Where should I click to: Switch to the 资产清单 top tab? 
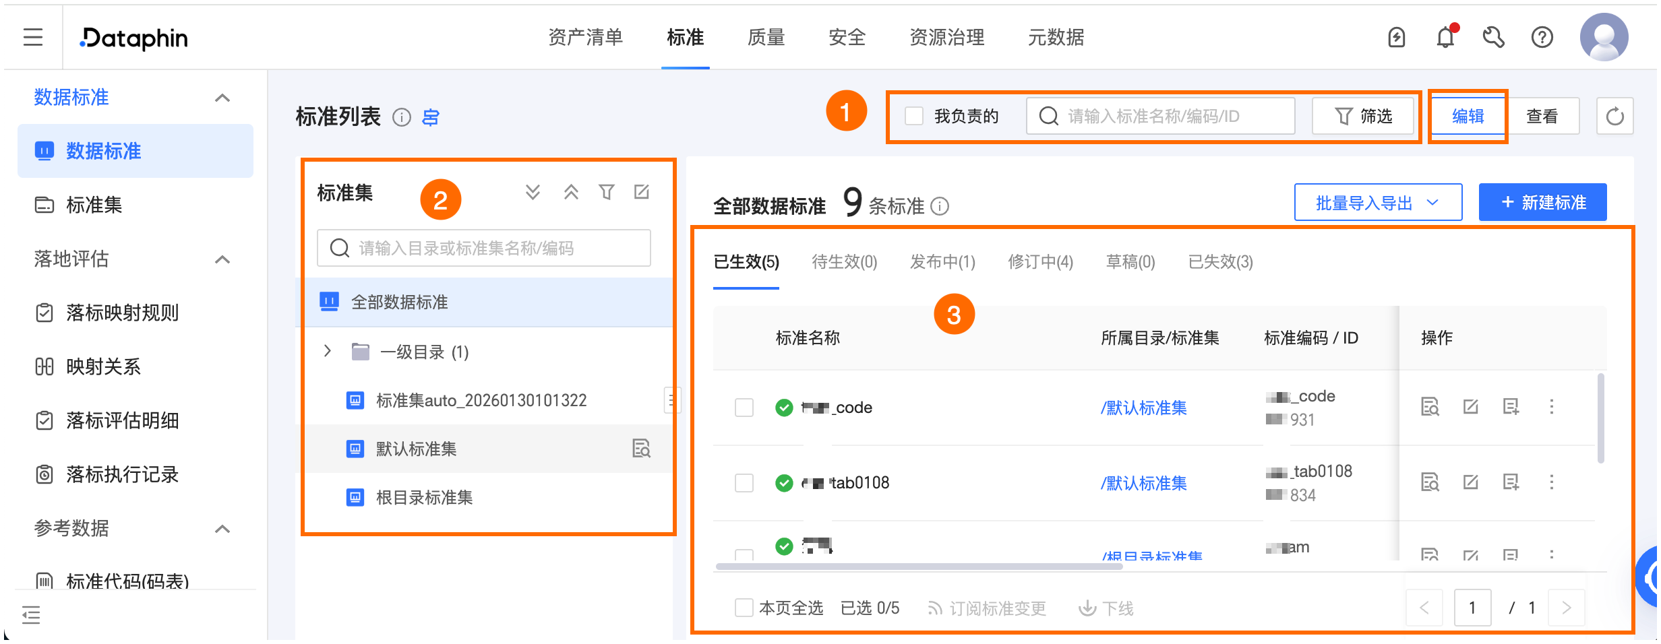(x=585, y=37)
